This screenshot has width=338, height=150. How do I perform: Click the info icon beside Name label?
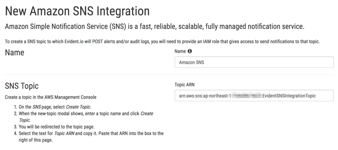[x=190, y=51]
